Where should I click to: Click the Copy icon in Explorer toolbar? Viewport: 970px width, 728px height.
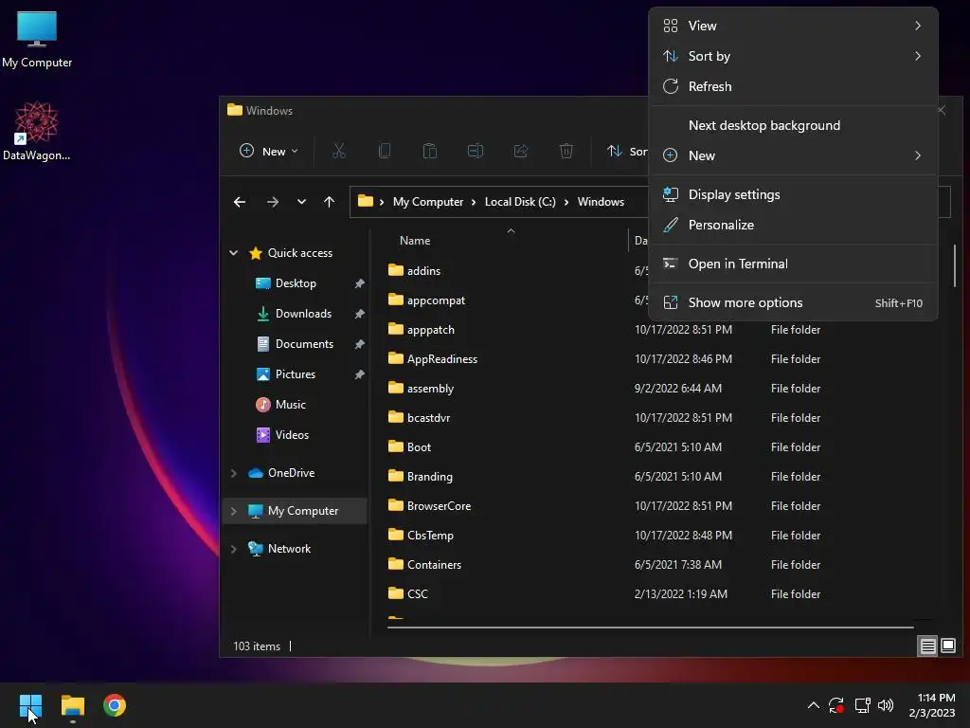[385, 151]
